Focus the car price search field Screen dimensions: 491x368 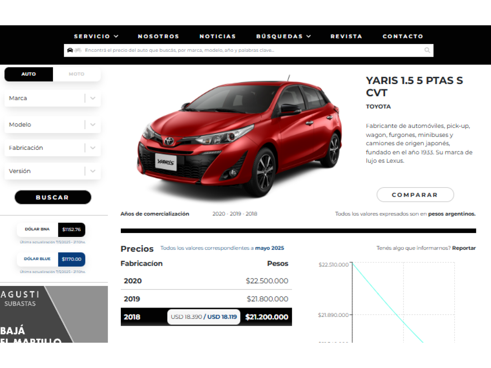click(249, 50)
